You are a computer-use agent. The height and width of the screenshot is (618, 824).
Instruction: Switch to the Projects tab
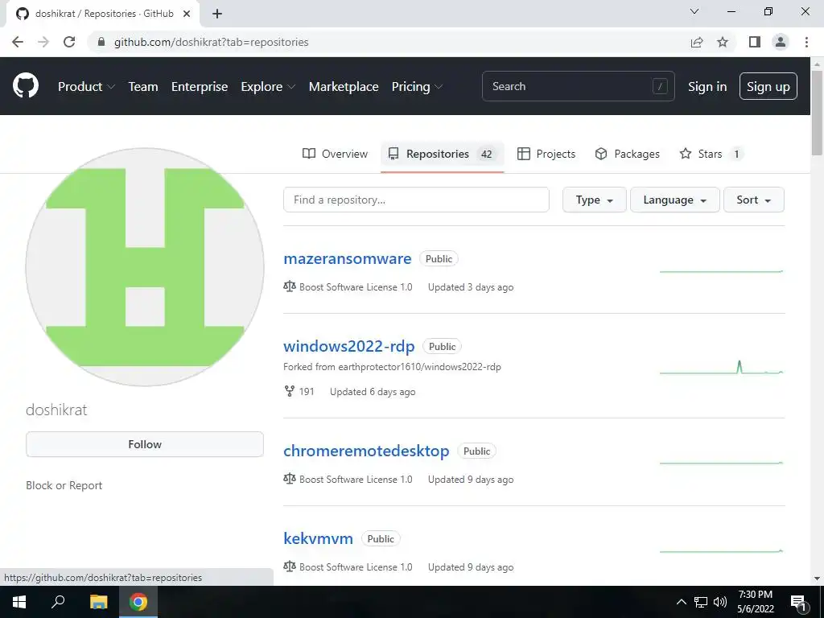(546, 154)
